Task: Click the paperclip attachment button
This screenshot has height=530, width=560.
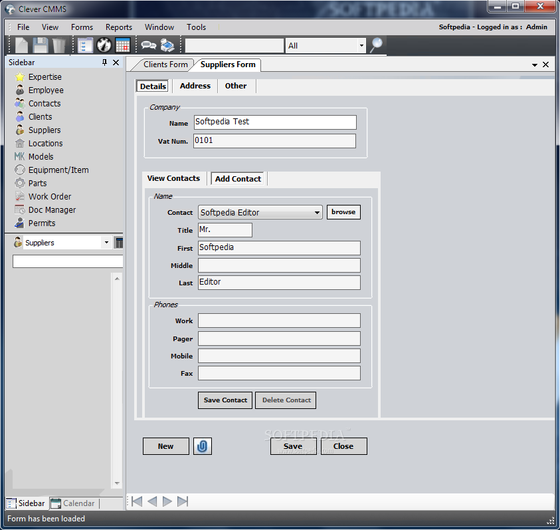Action: tap(203, 446)
